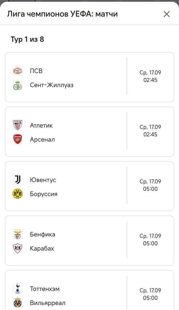Image resolution: width=179 pixels, height=310 pixels.
Task: Open Бенфика match date Ср, 17.09
Action: point(150,236)
